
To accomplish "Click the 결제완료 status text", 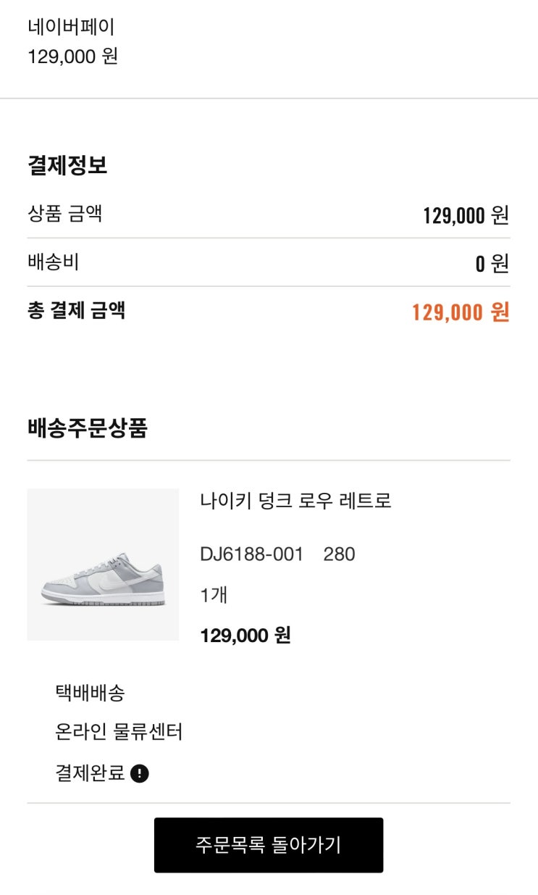I will point(90,773).
